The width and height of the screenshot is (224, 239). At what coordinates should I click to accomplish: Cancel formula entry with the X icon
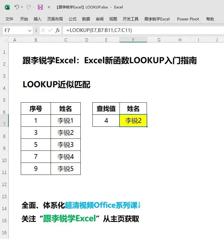(x=43, y=30)
